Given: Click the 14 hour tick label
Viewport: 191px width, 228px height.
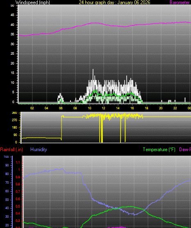Looking at the screenshot, I should point(118,108).
